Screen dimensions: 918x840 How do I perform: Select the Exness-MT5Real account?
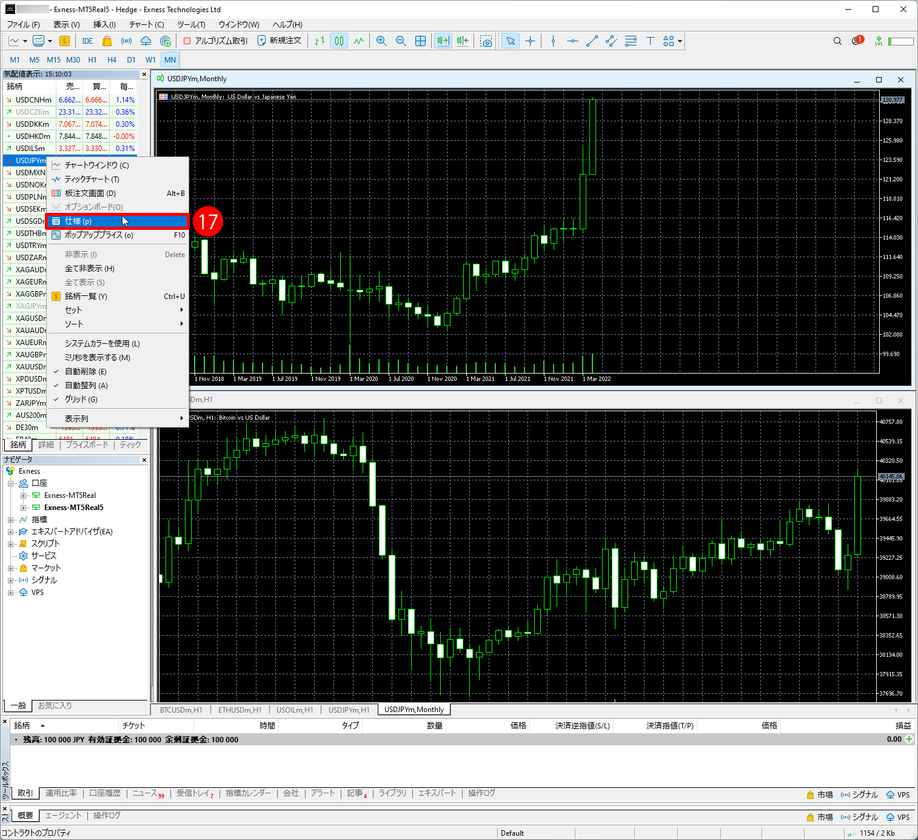(69, 496)
